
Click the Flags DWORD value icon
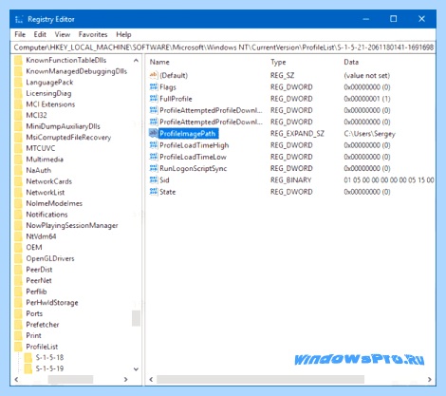tap(154, 86)
